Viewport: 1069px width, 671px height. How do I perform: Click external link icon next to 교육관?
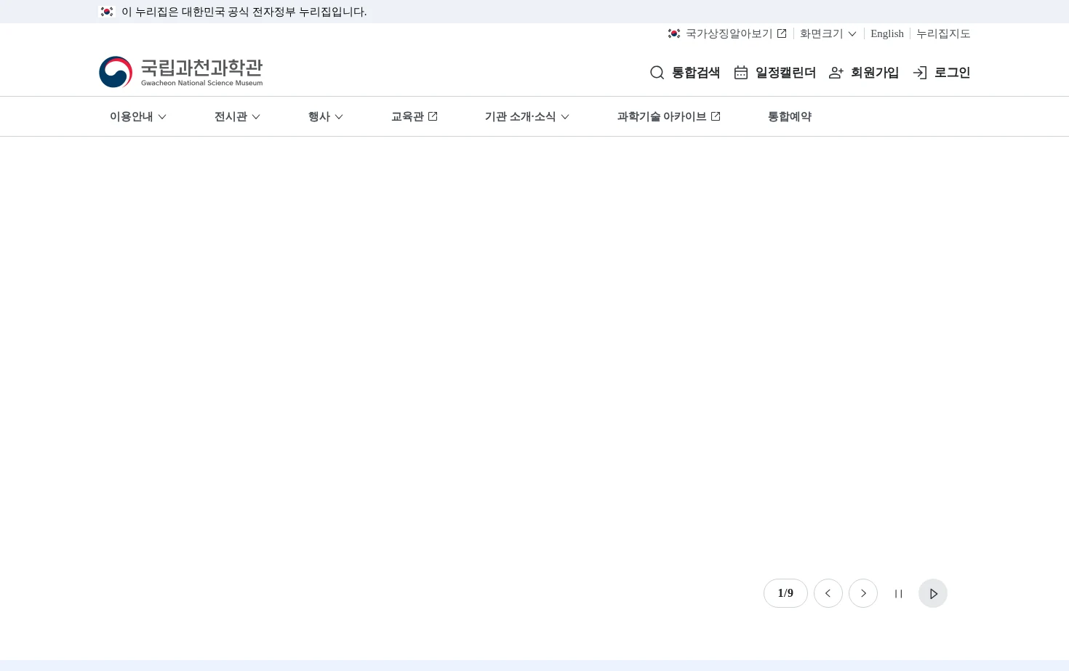coord(433,116)
